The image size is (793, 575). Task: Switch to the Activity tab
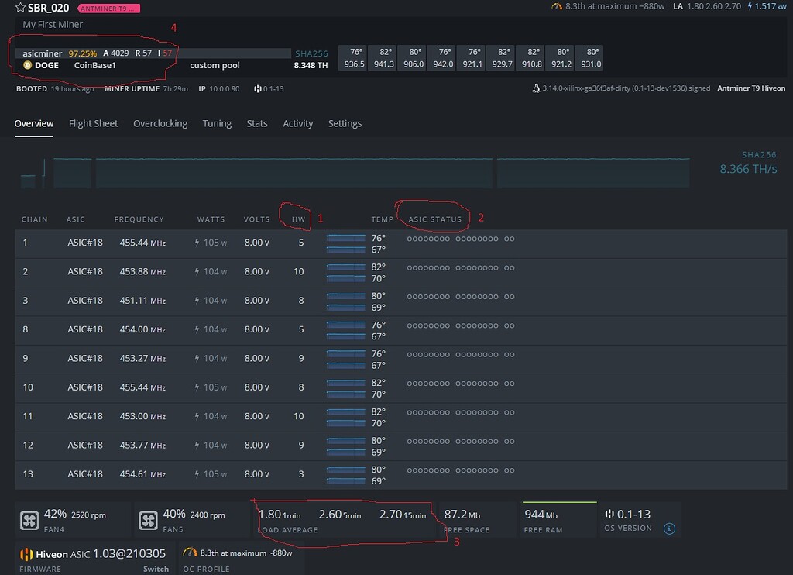pos(298,123)
